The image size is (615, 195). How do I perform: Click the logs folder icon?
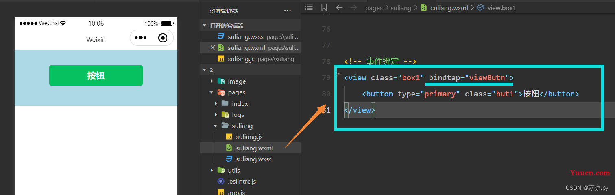[x=225, y=115]
